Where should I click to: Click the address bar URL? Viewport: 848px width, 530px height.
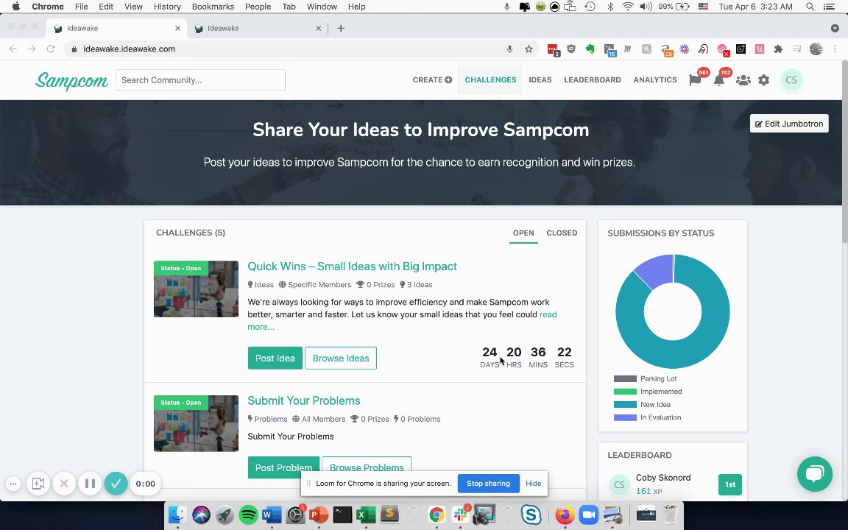point(130,49)
